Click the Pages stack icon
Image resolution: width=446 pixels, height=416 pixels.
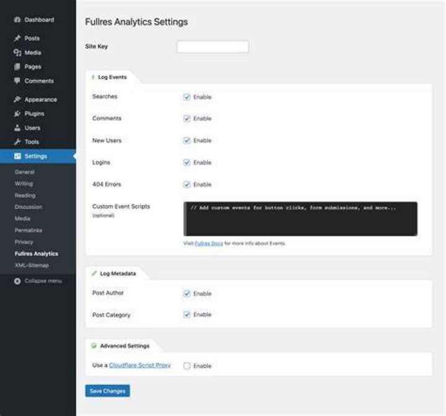[17, 66]
